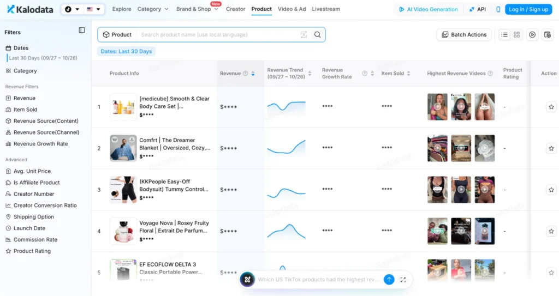Switch to list view
Viewport: 559px width, 296px height.
[x=504, y=34]
